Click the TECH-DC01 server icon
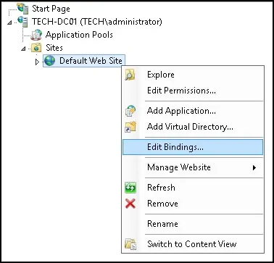The image size is (274, 263). 23,22
